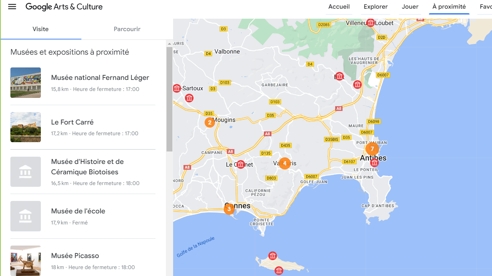Select the southernmost island museum marker
492x276 pixels.
point(279,270)
